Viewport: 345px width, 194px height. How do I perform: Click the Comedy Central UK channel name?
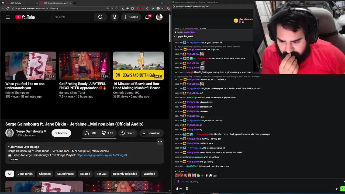(126, 93)
